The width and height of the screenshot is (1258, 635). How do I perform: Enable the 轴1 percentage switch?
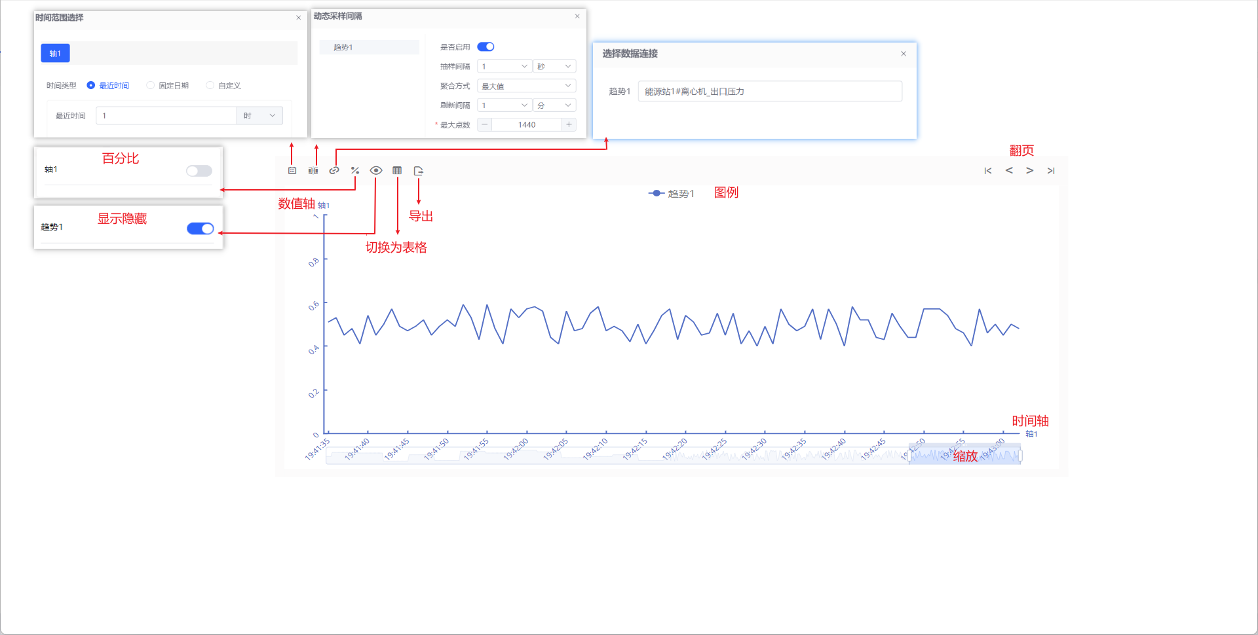point(199,171)
